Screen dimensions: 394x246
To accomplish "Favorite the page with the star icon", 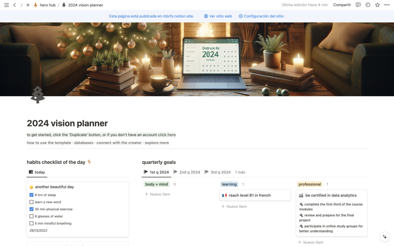I will (x=377, y=5).
